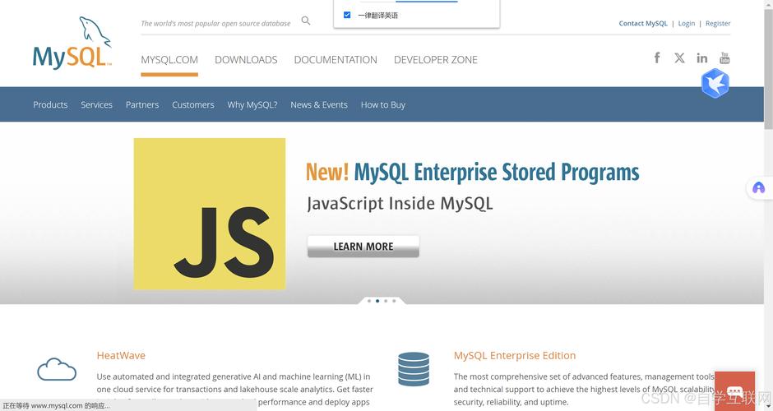Open the News & Events menu

(x=319, y=104)
